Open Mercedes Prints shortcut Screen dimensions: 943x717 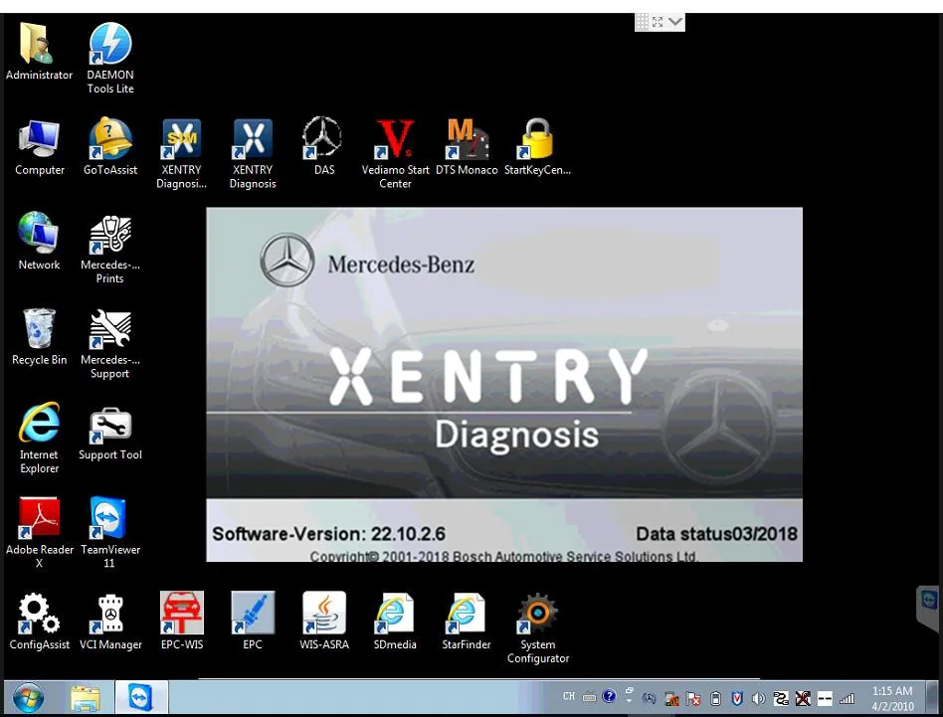(x=110, y=249)
